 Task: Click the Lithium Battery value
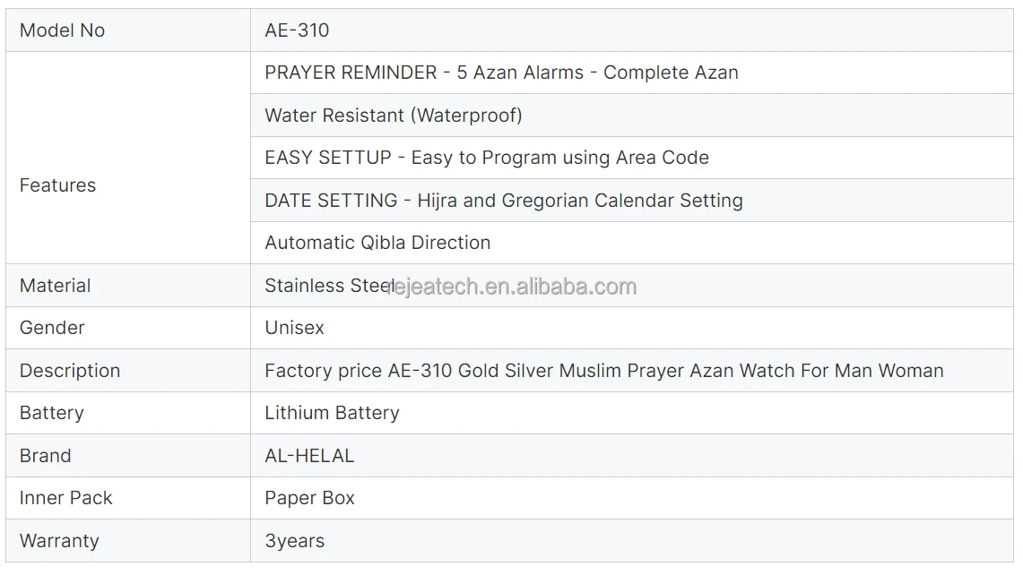332,413
